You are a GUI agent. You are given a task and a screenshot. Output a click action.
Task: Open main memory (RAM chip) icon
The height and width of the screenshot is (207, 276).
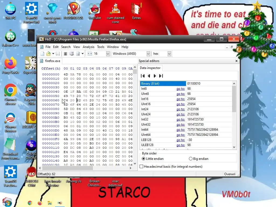[x=65, y=54]
